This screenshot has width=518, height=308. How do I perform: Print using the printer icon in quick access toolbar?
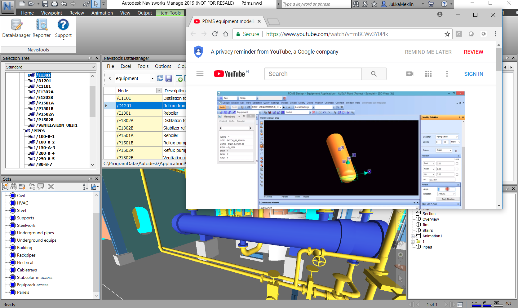(x=55, y=4)
